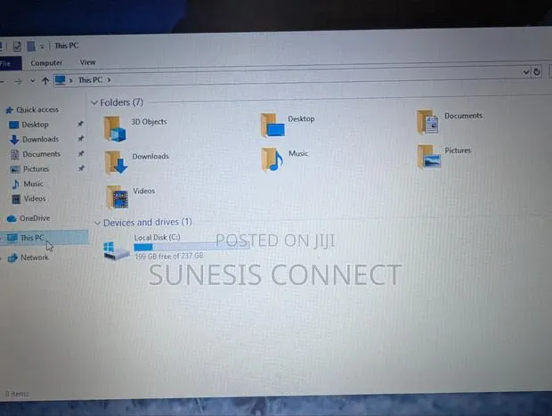Image resolution: width=552 pixels, height=416 pixels.
Task: Refresh the This PC view
Action: pyautogui.click(x=537, y=72)
